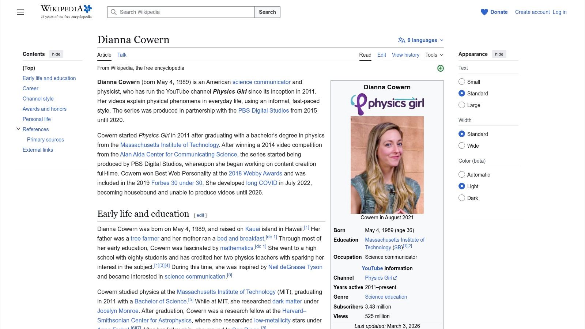Click the 'Cowern in August 2021' caption

[387, 218]
